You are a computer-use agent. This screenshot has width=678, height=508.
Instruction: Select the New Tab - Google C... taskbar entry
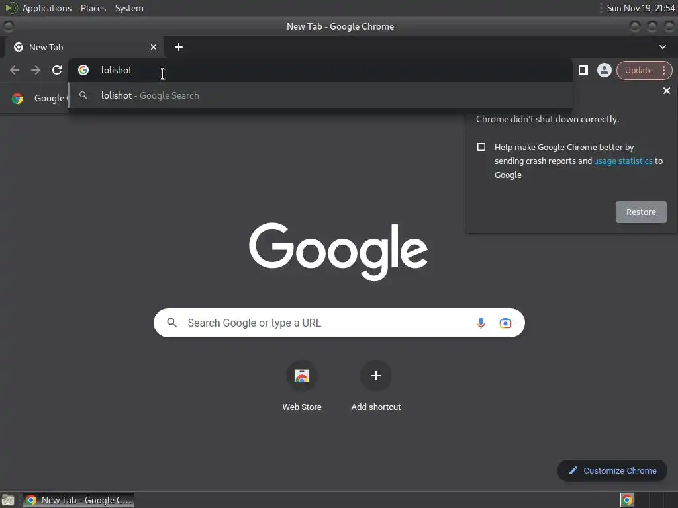tap(78, 500)
